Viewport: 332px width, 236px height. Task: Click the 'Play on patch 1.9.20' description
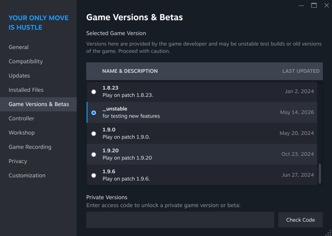point(127,158)
